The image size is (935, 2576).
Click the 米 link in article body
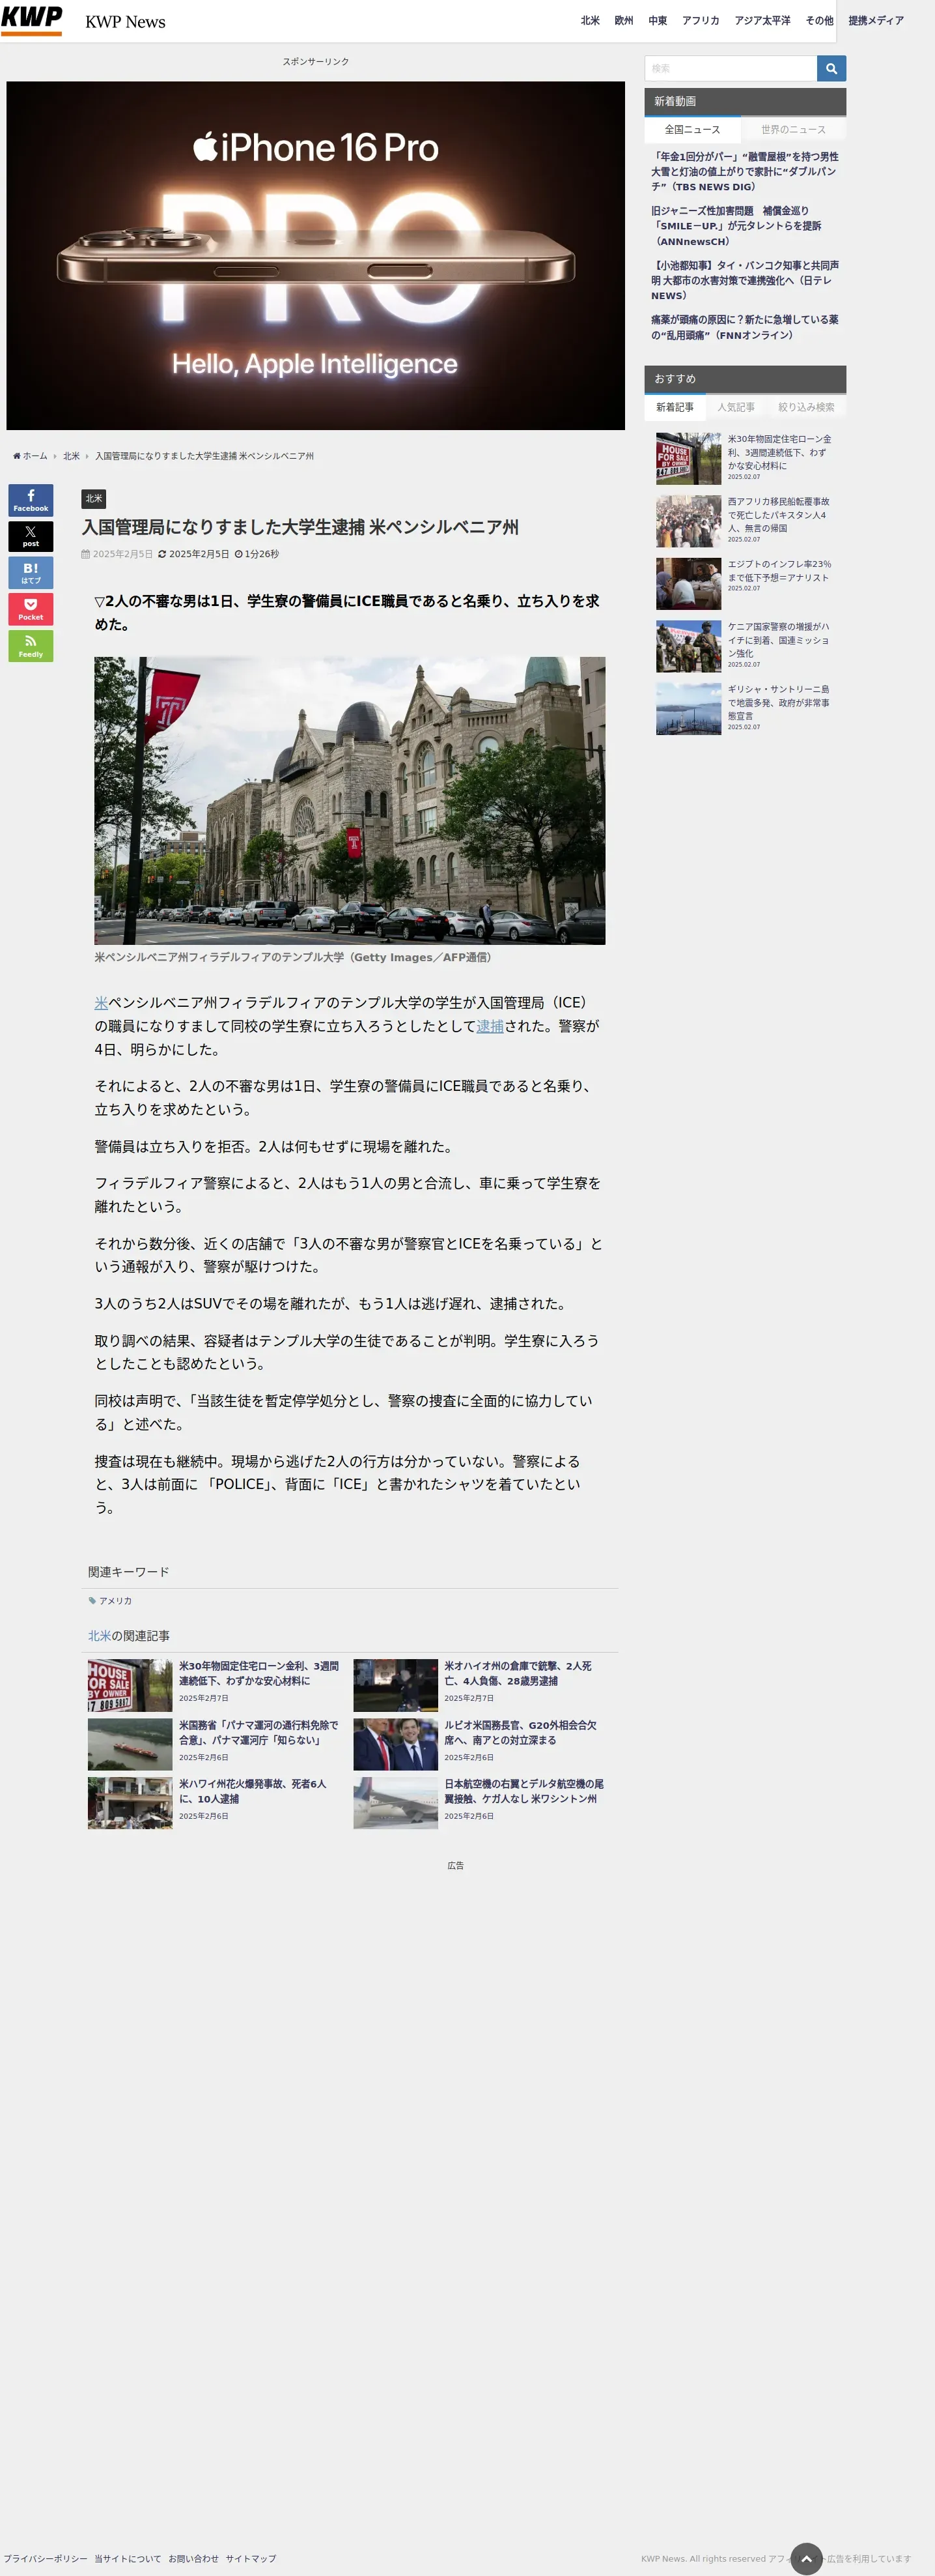point(101,1003)
